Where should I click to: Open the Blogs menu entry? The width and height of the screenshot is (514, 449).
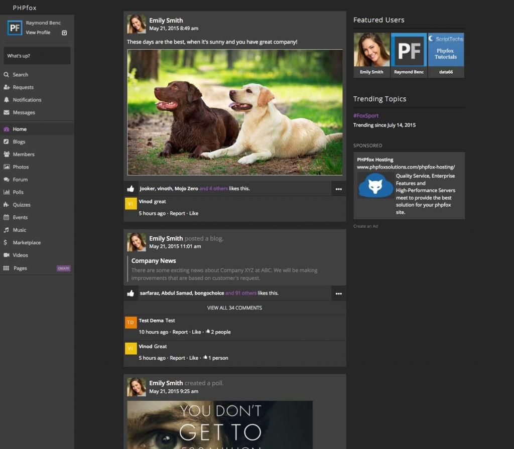[x=19, y=141]
